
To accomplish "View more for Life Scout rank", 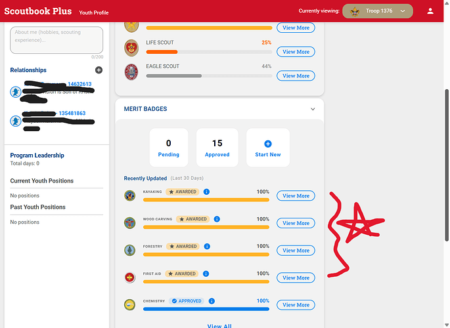I will [x=296, y=52].
